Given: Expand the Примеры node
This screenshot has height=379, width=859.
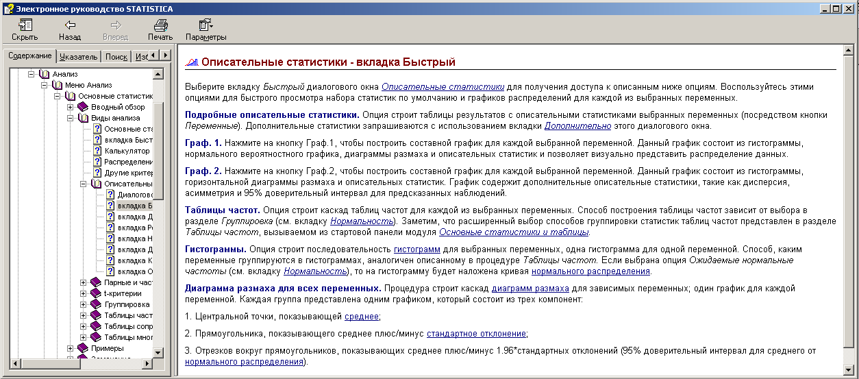Looking at the screenshot, I should (x=71, y=348).
